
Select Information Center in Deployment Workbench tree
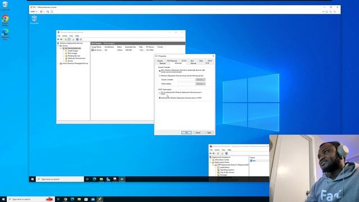(222, 160)
